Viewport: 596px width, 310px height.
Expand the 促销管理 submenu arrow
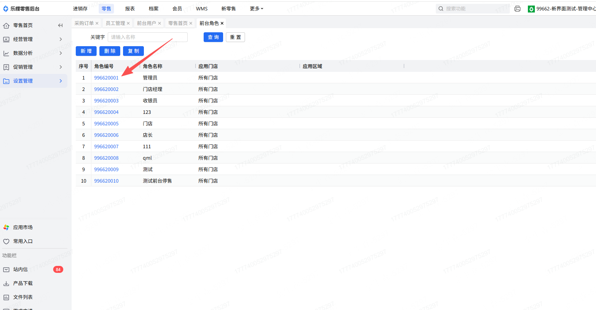click(61, 67)
